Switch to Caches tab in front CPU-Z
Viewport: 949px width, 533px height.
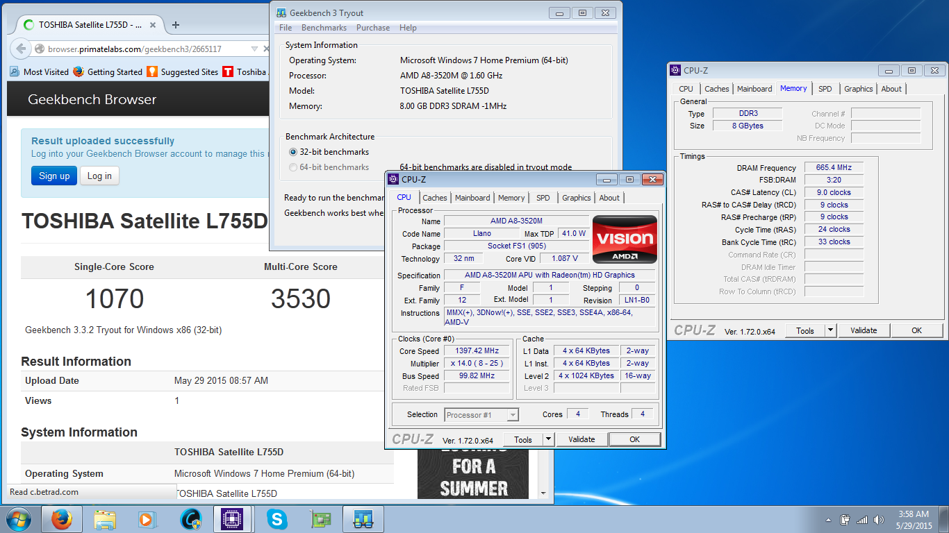coord(435,198)
